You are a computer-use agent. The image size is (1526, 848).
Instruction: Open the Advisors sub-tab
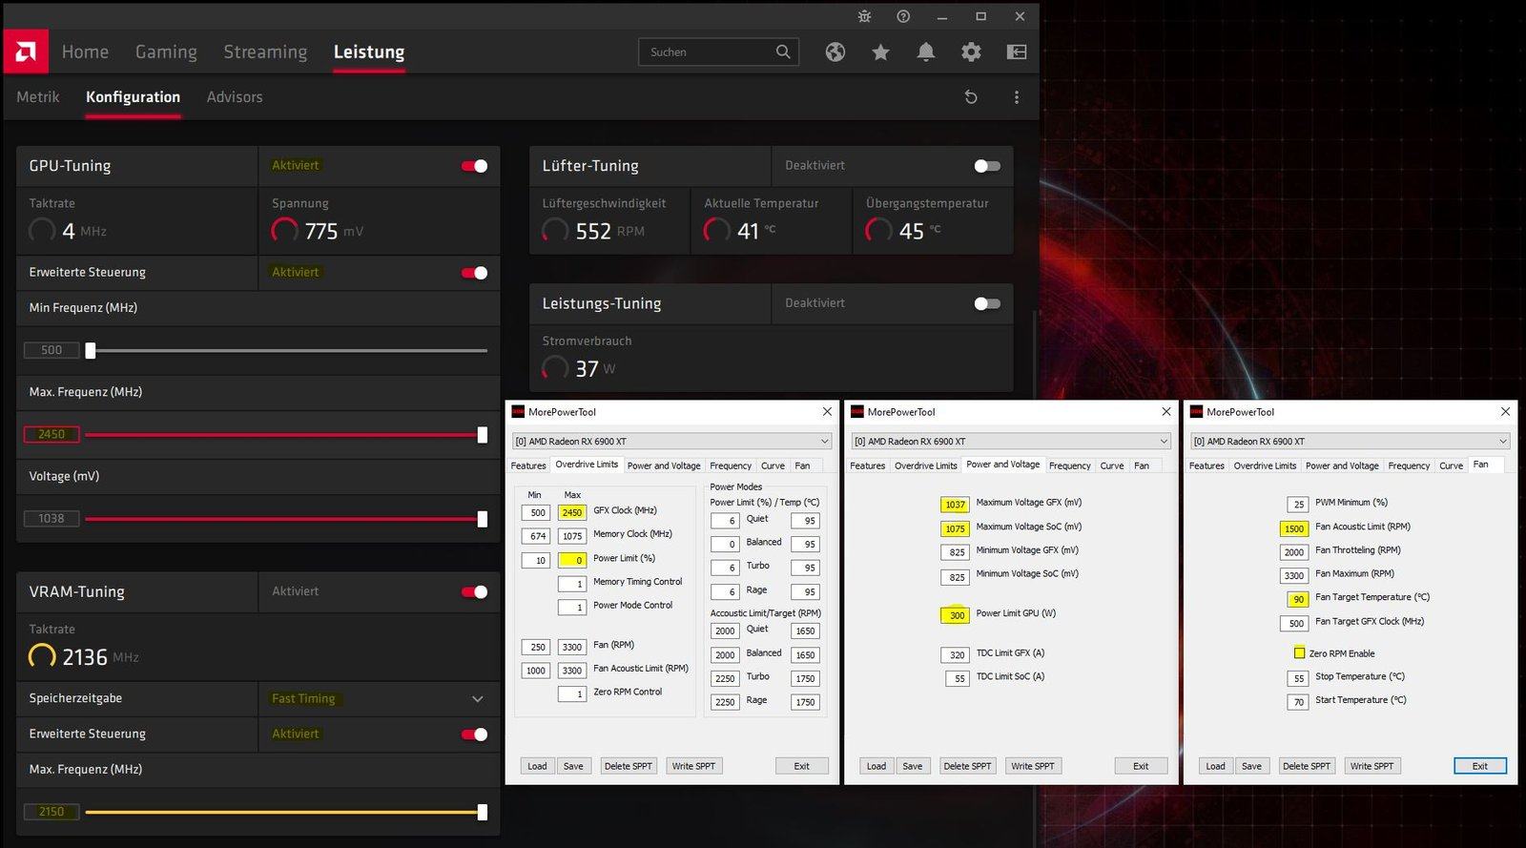point(235,97)
